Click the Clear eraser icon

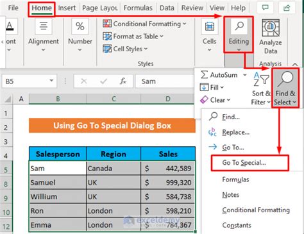click(204, 100)
